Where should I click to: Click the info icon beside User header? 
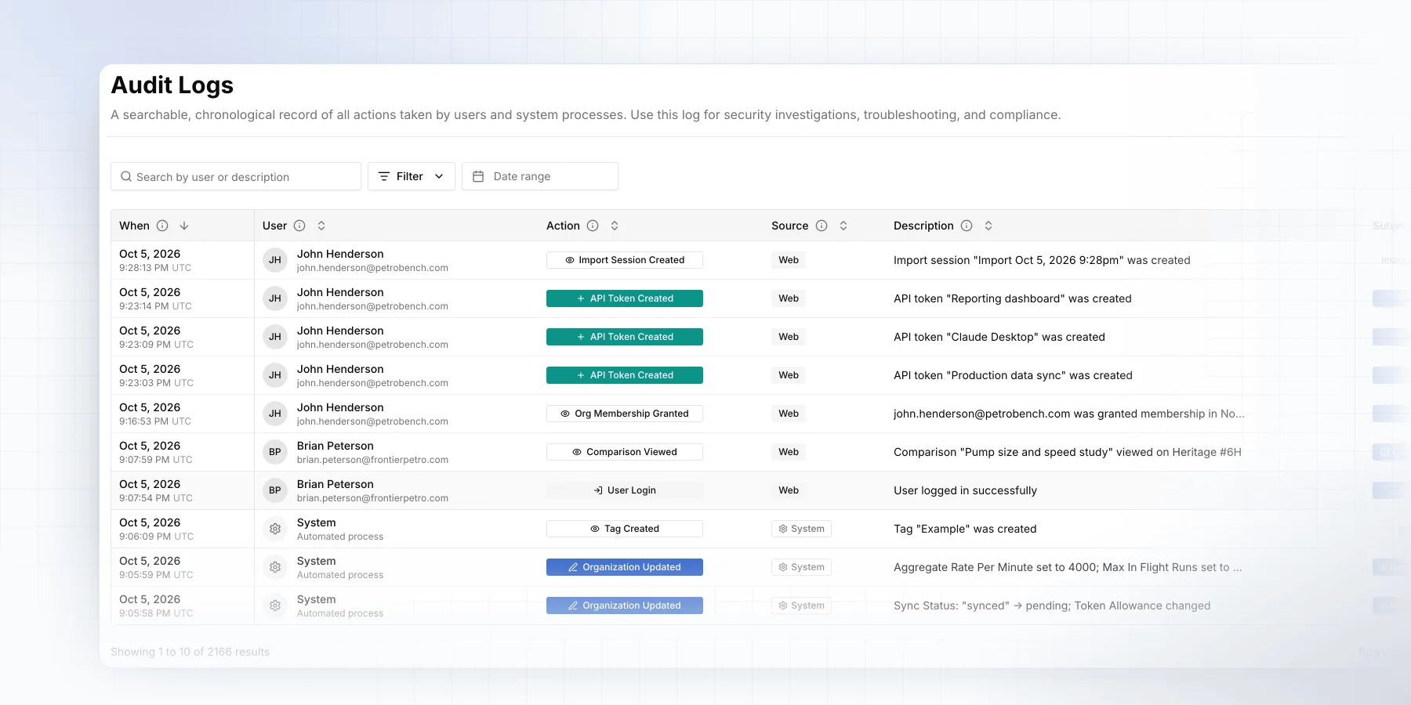(299, 226)
